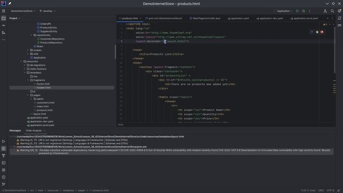Open the develop branch dropdown
Screen dimensions: 343x193
coord(48,11)
